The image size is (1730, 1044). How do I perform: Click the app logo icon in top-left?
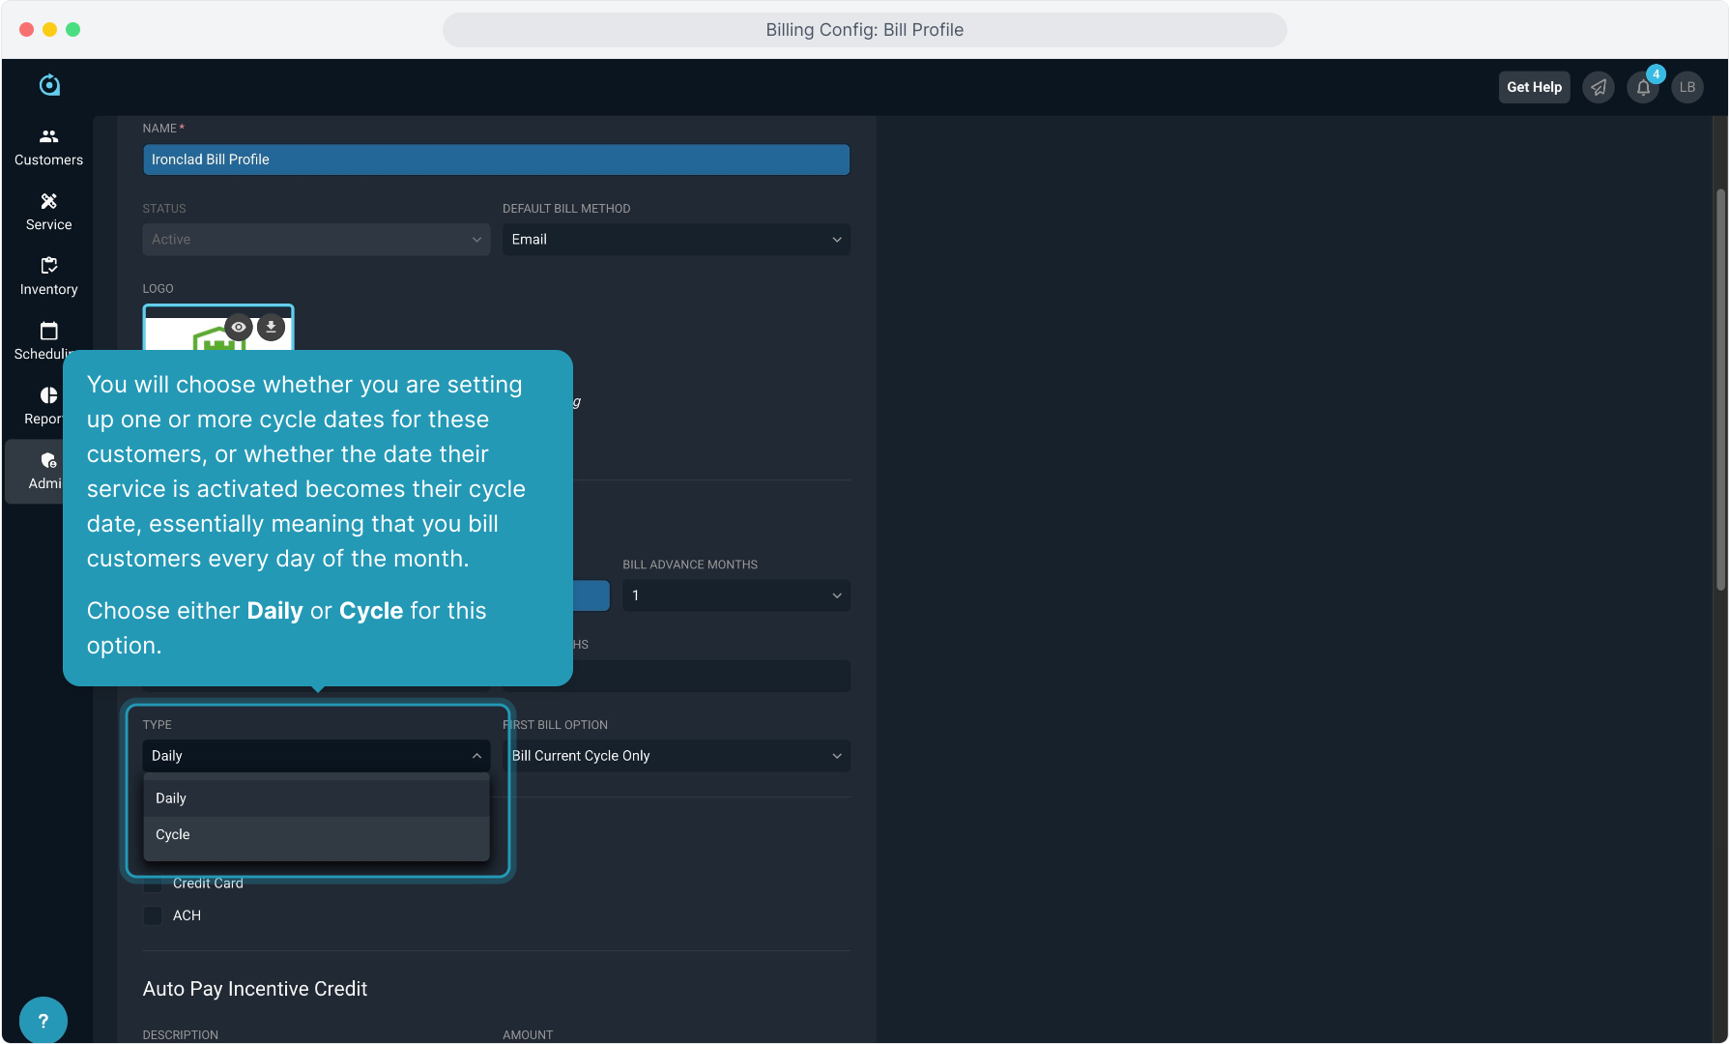(x=49, y=86)
